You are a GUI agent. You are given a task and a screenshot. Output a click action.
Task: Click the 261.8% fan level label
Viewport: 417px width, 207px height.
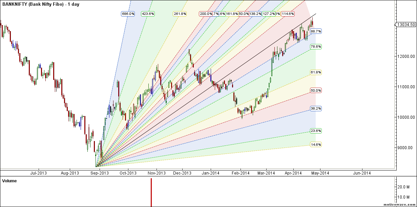[179, 14]
